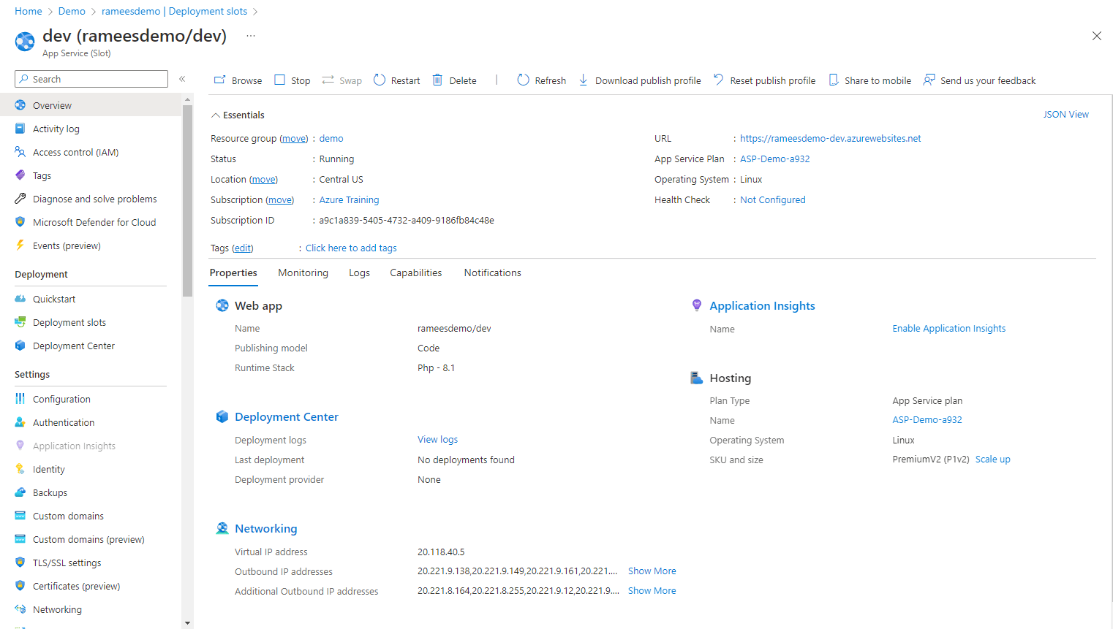
Task: Click the Certificates (preview) sidebar icon
Action: [20, 586]
